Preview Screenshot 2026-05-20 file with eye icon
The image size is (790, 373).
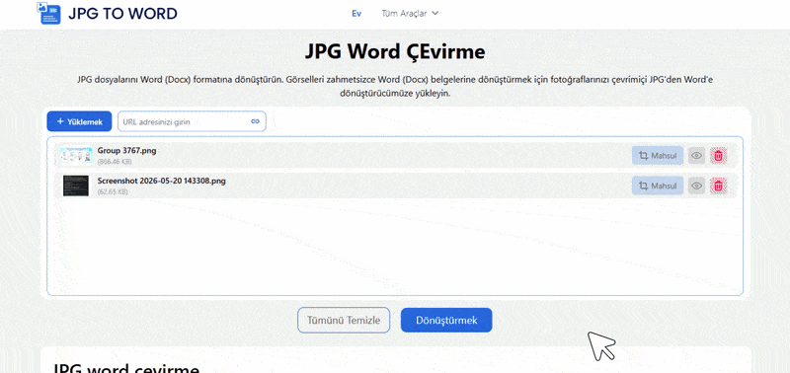click(697, 186)
